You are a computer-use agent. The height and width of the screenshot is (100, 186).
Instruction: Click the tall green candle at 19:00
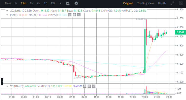pos(145,51)
